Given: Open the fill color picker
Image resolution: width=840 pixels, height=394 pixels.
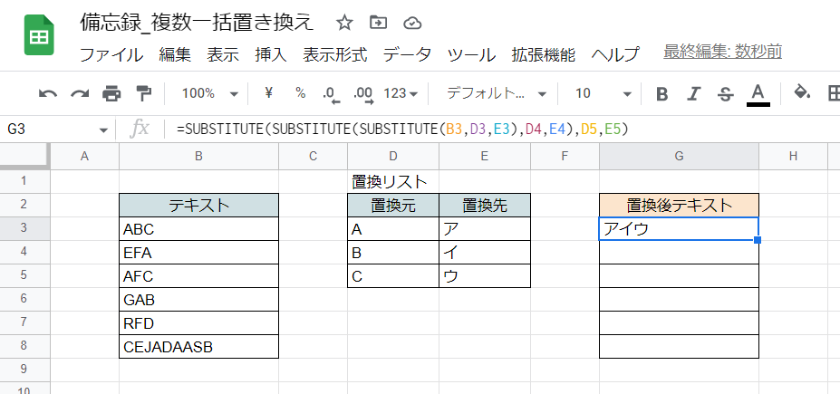Looking at the screenshot, I should point(801,93).
